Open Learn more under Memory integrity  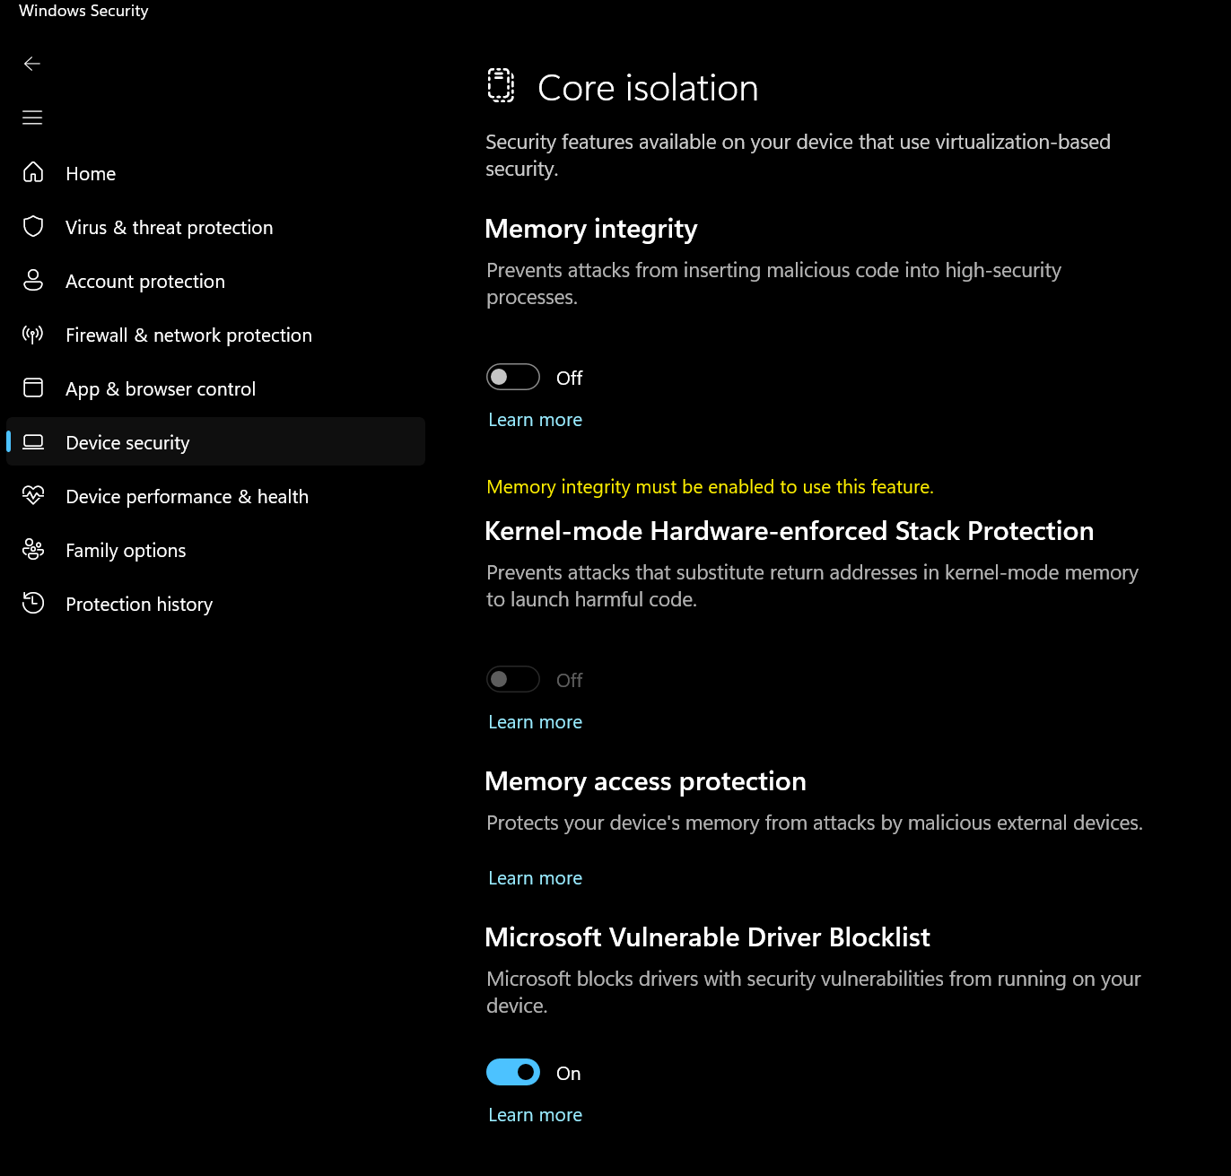point(535,419)
